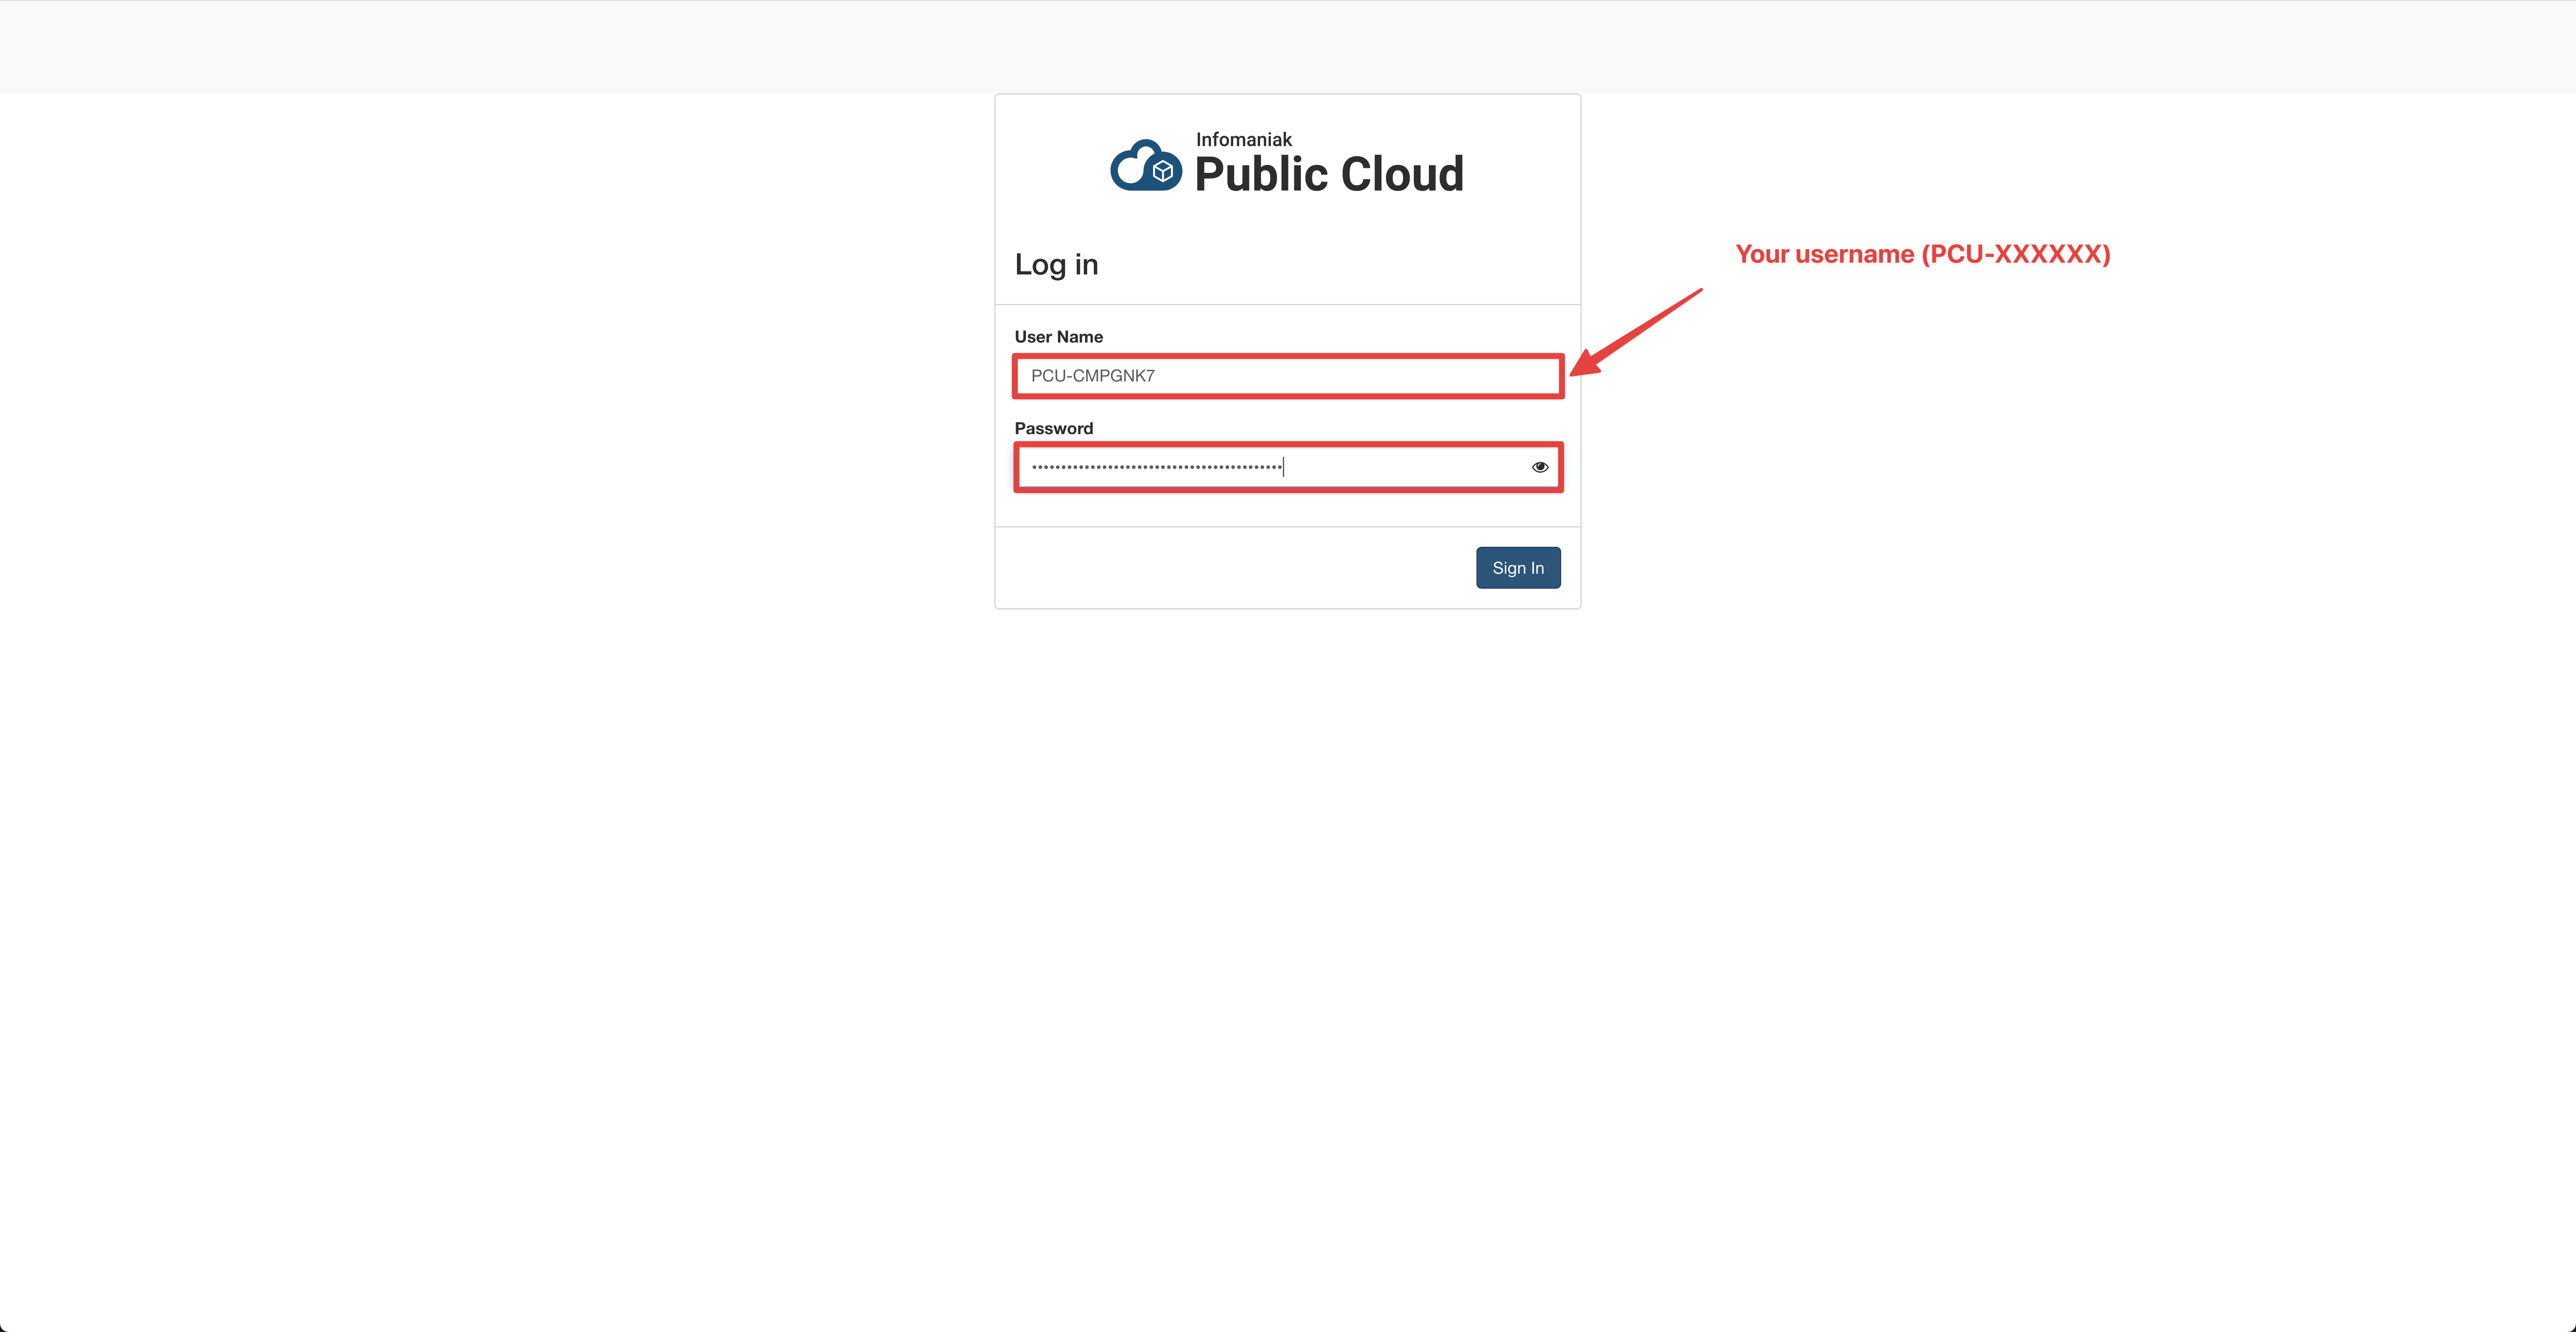2576x1332 pixels.
Task: Toggle password visibility eye icon
Action: (1540, 467)
